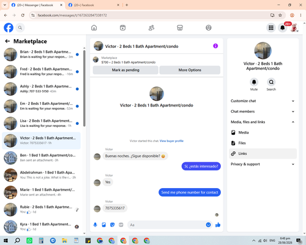This screenshot has width=306, height=245.
Task: Click the back arrow beside Marketplace
Action: click(7, 41)
